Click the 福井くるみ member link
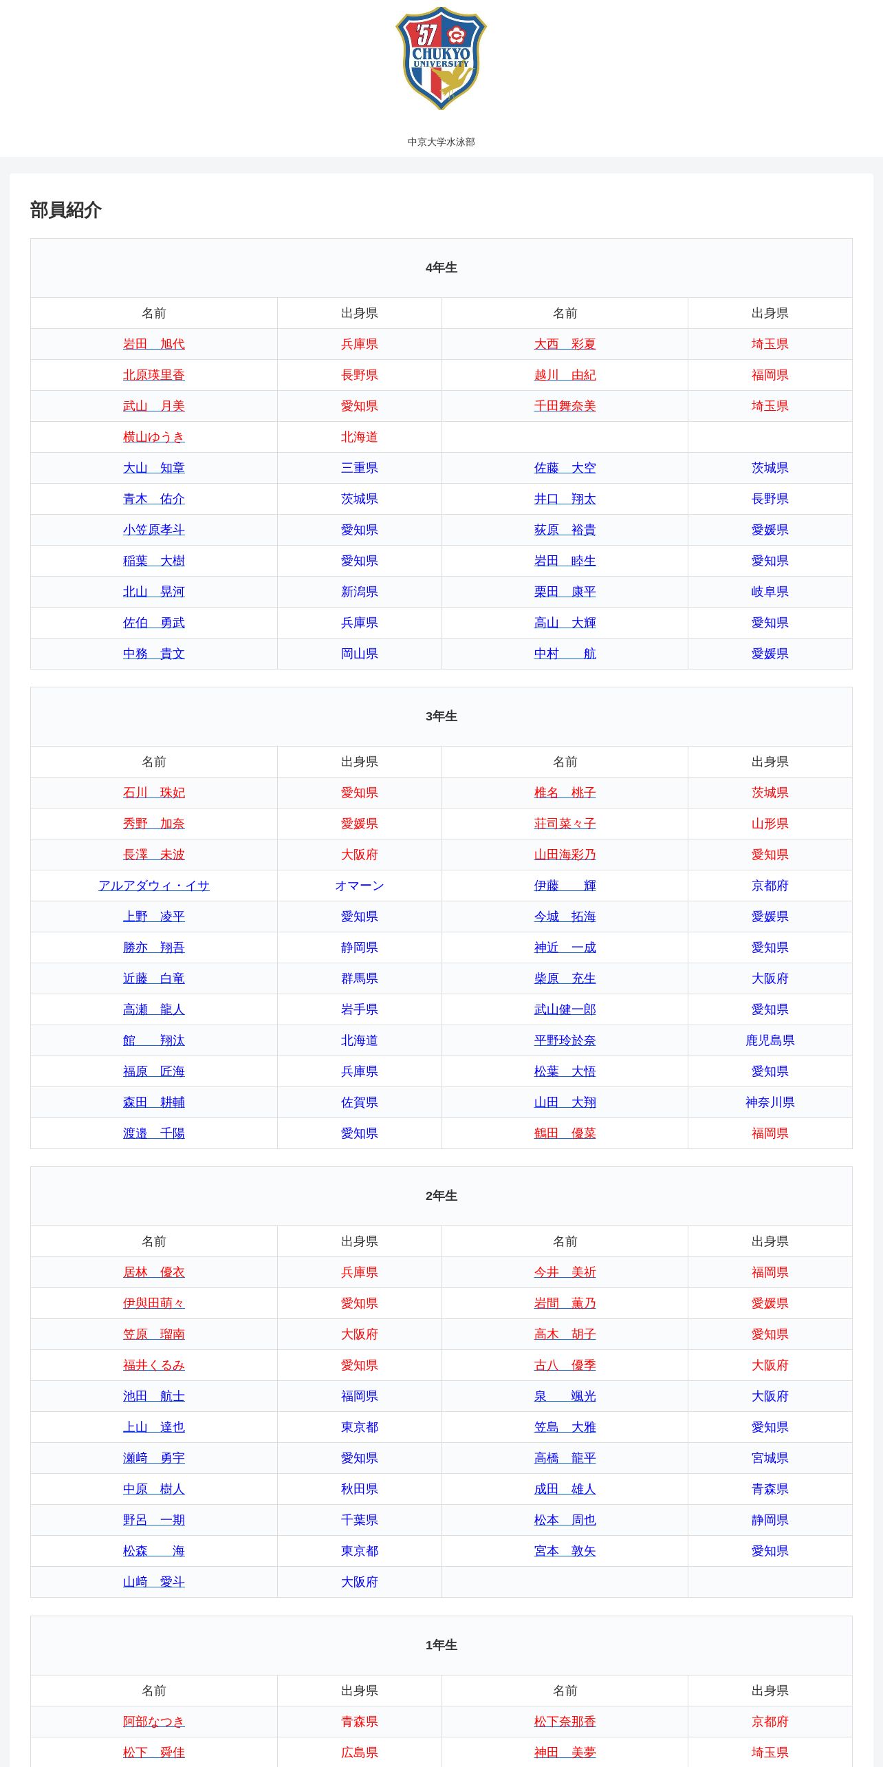The image size is (883, 1767). pyautogui.click(x=154, y=1365)
